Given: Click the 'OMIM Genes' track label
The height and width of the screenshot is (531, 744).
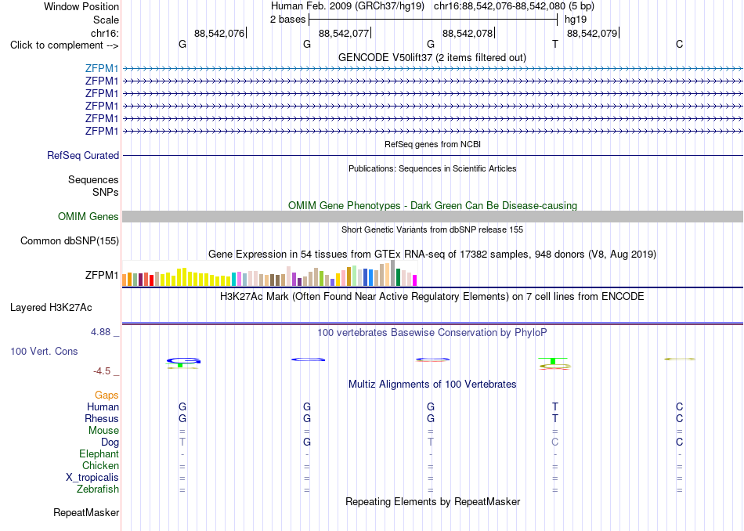Looking at the screenshot, I should (88, 217).
